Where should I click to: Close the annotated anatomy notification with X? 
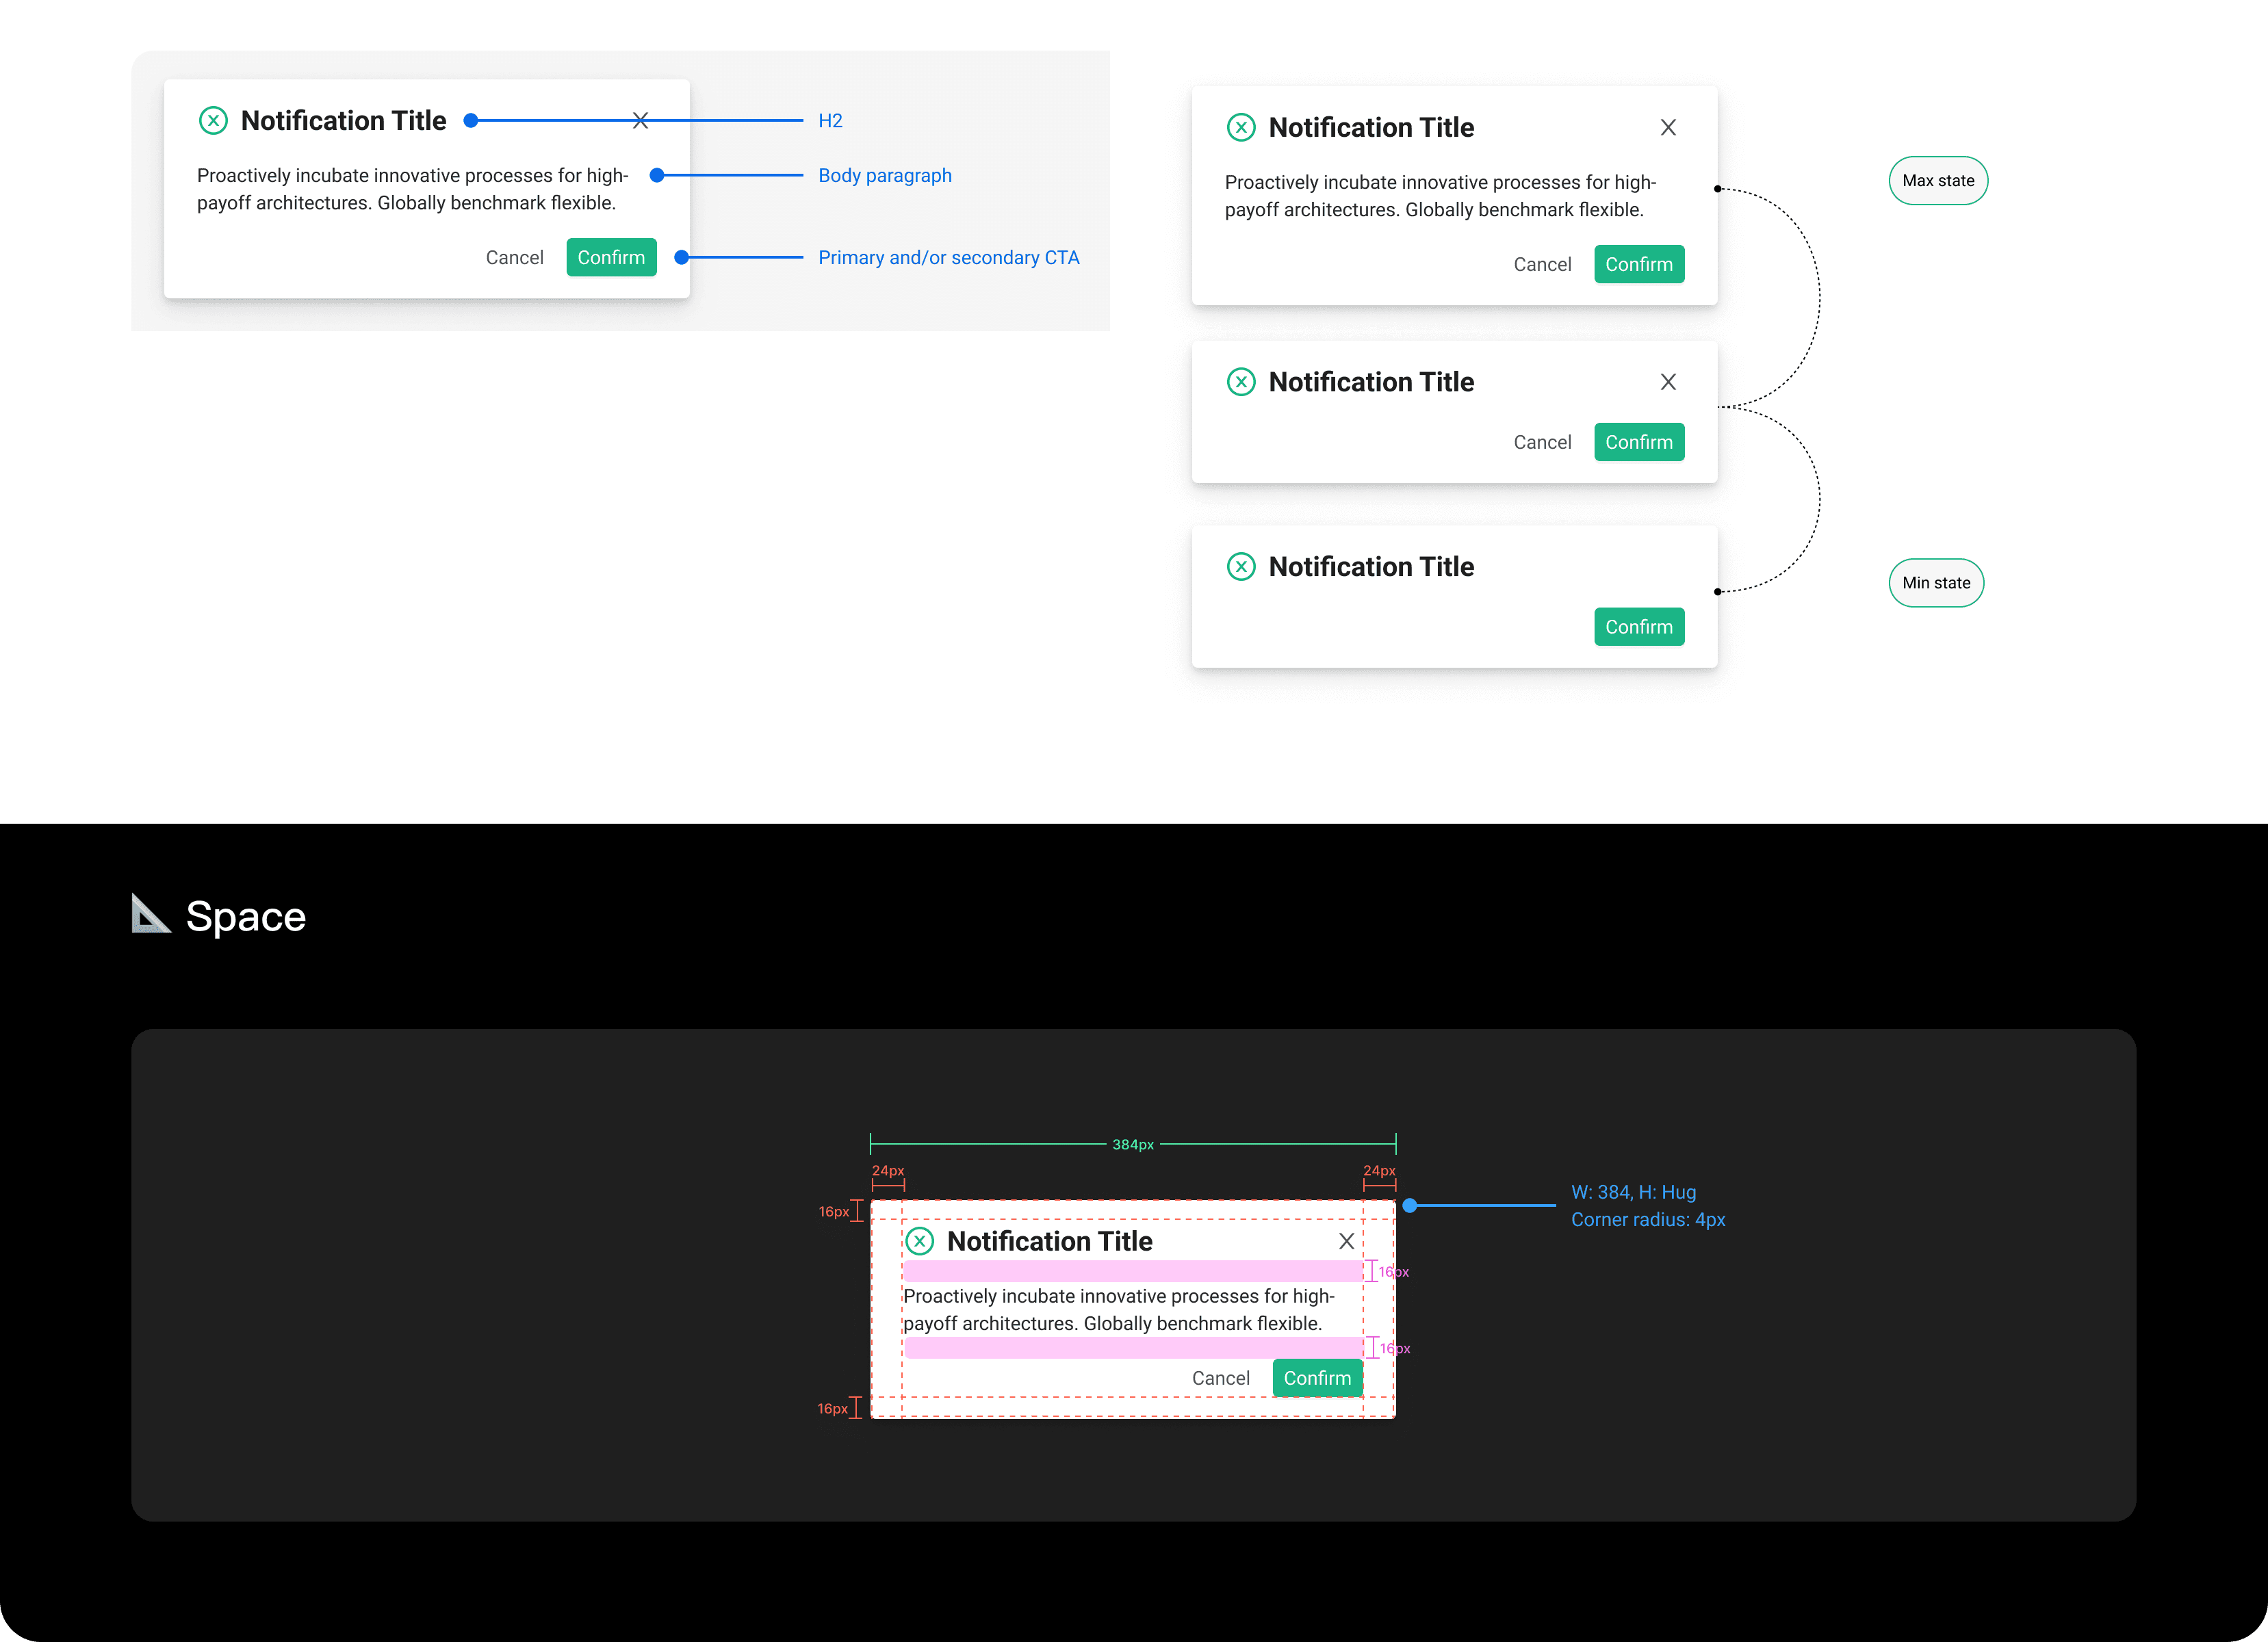(x=641, y=121)
